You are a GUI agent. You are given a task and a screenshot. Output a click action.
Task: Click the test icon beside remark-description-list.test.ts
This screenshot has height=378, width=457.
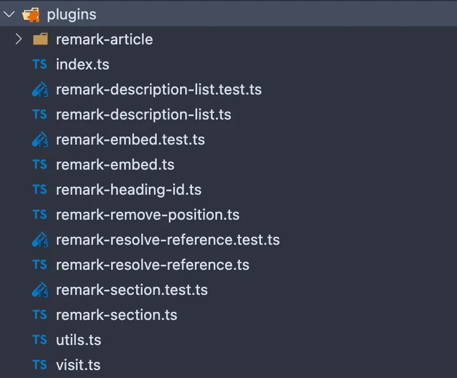(39, 89)
